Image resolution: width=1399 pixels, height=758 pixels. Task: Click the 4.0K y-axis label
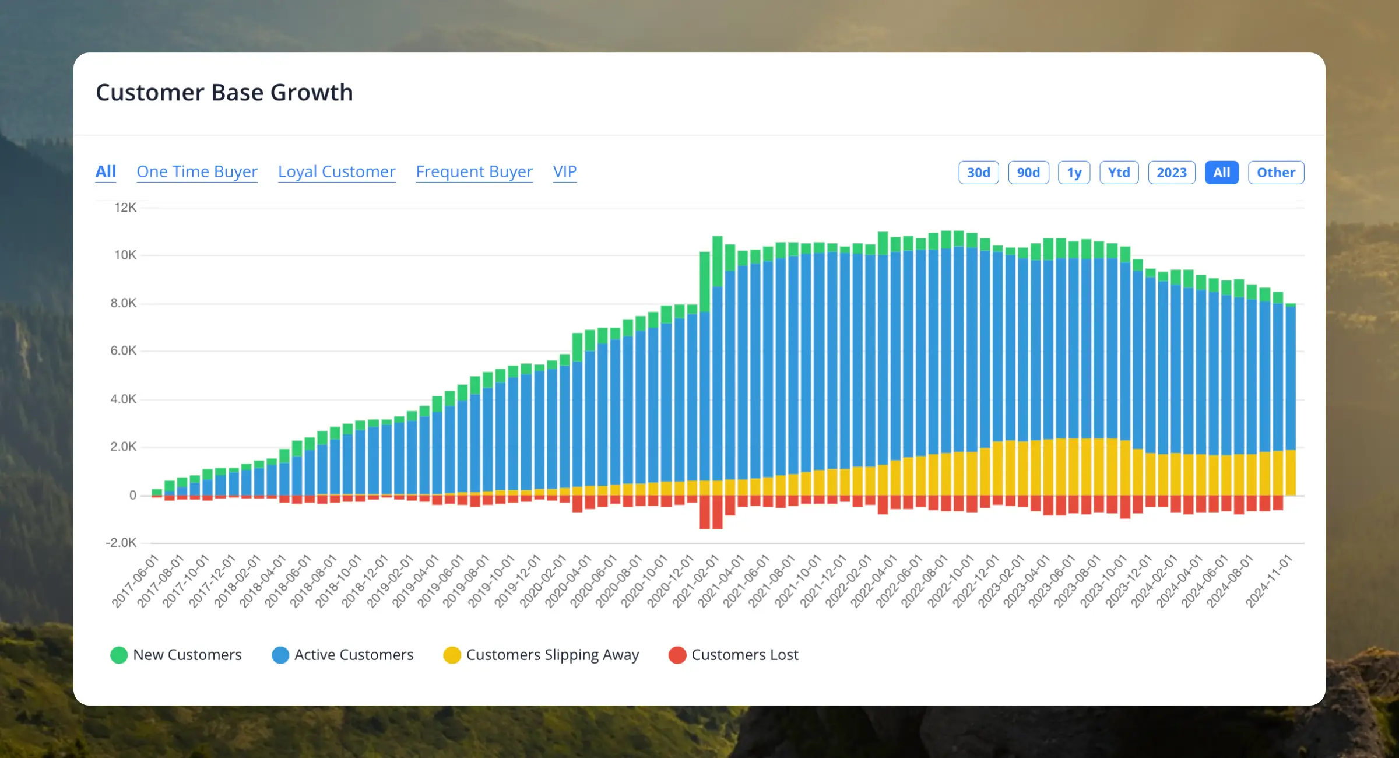124,399
